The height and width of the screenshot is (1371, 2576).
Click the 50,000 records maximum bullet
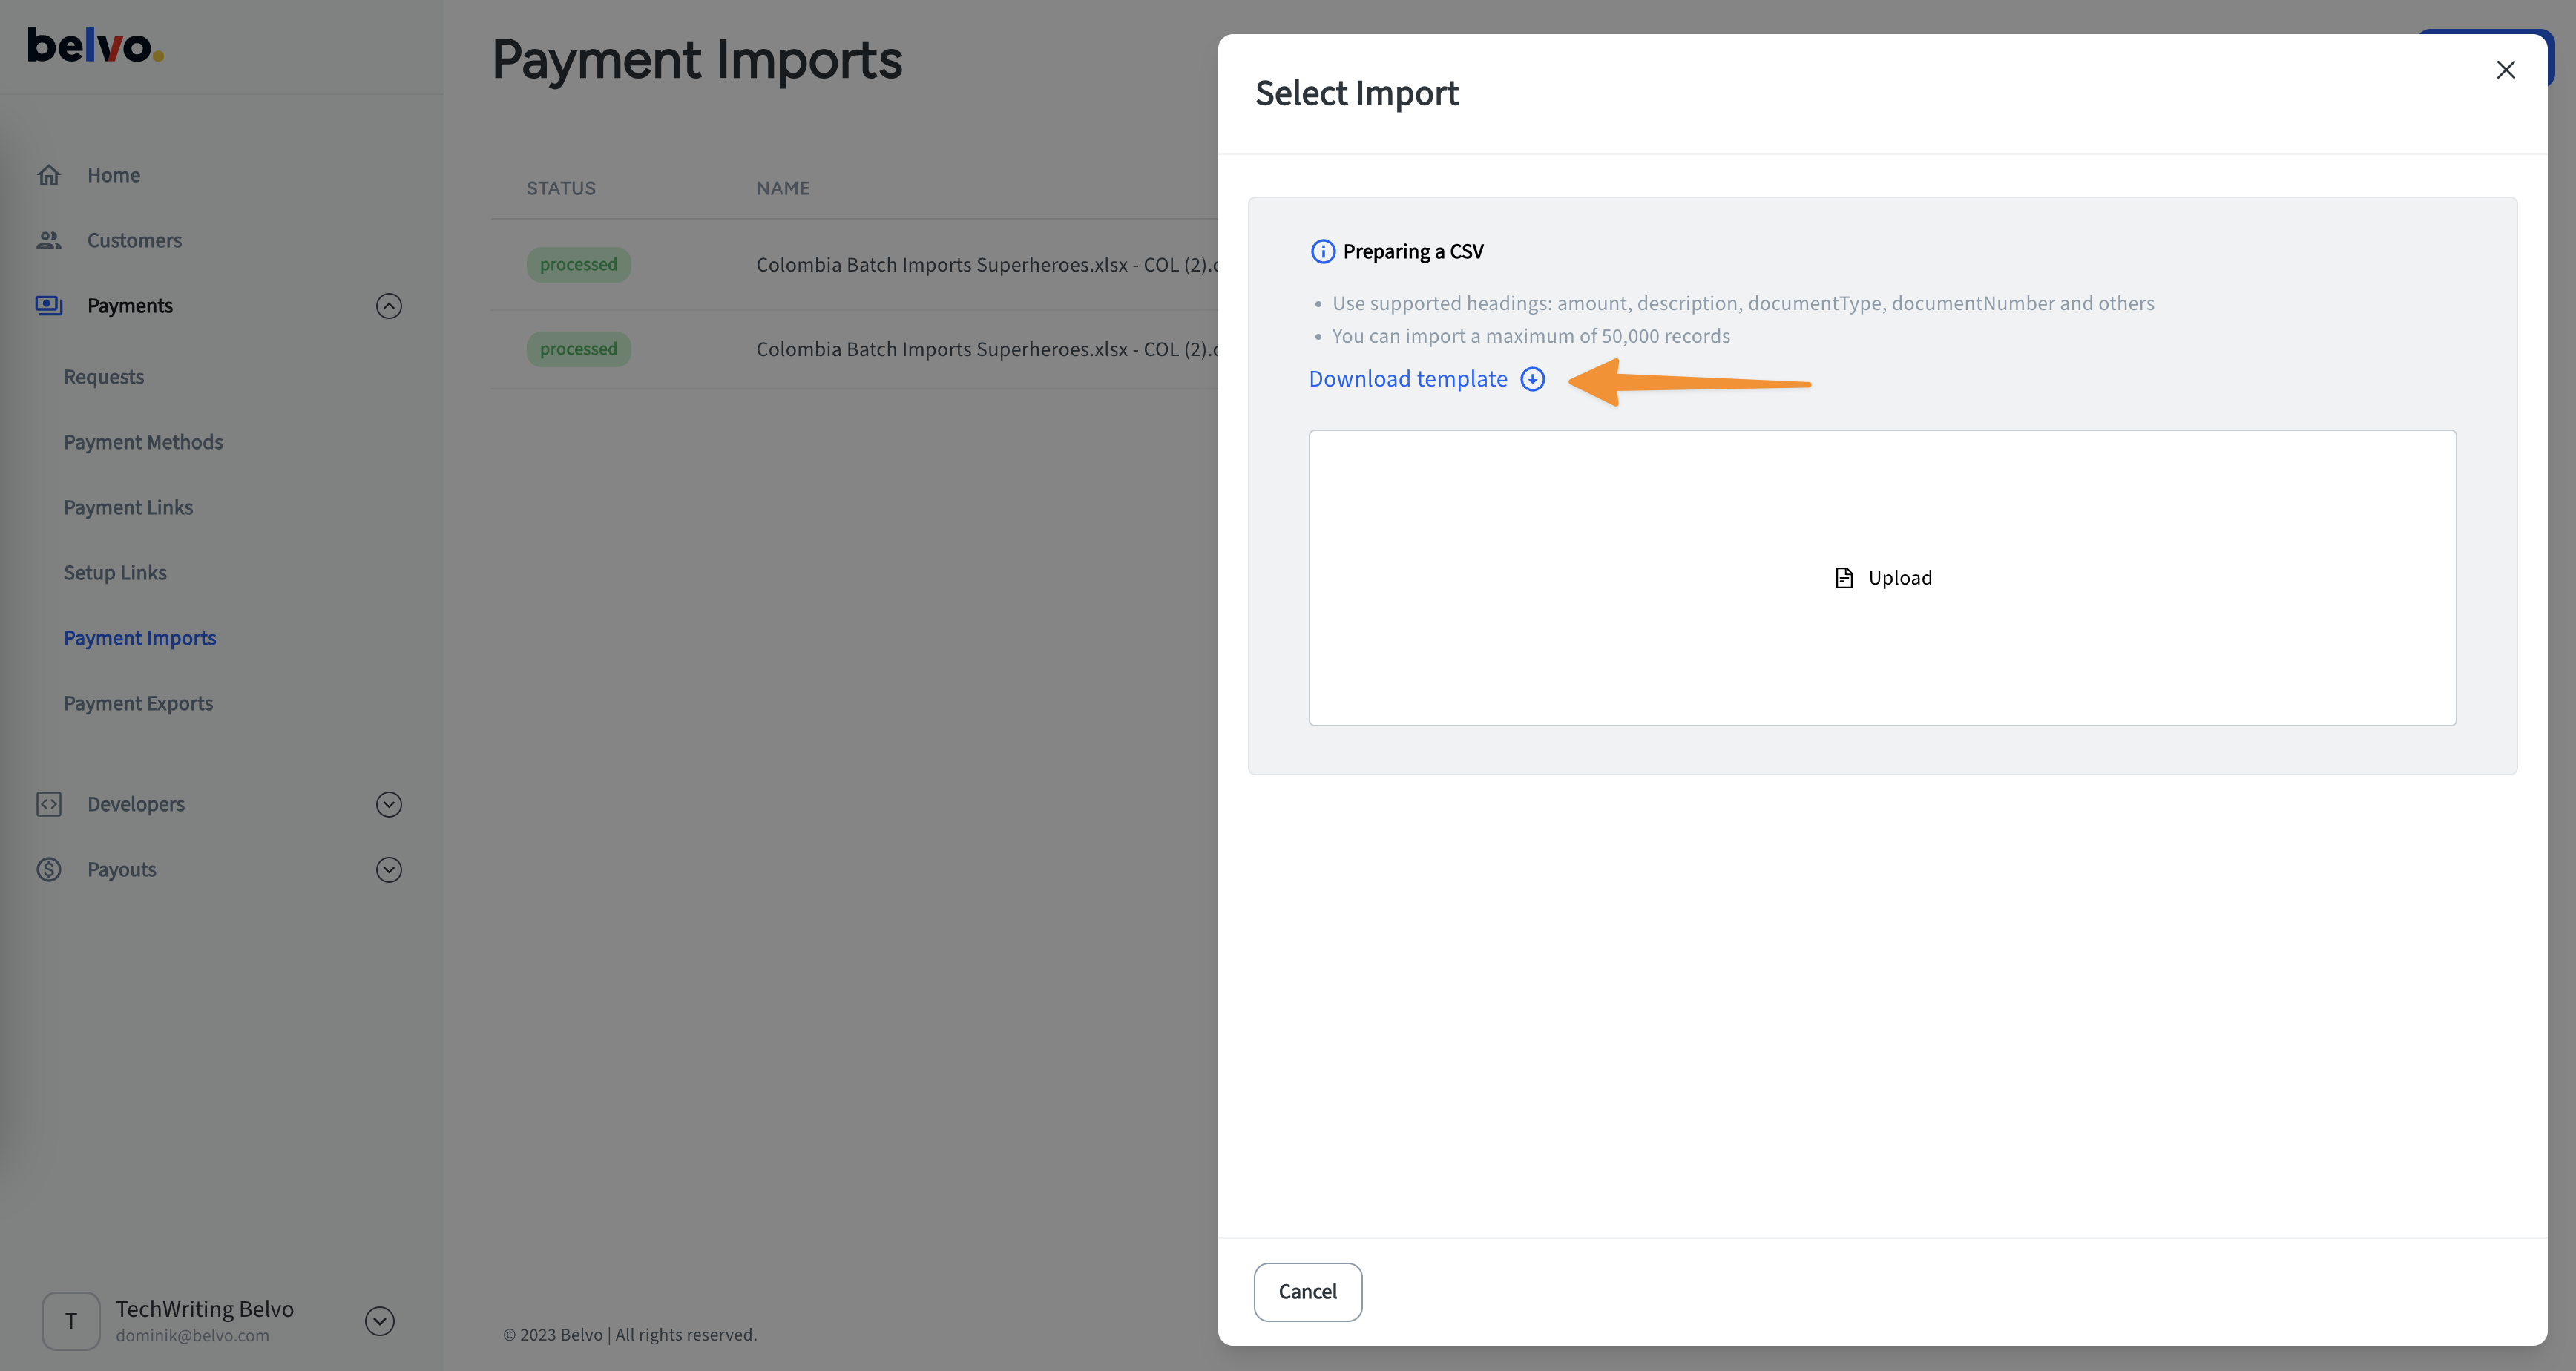[1531, 336]
